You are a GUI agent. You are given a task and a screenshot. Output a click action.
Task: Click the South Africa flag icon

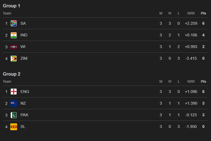click(13, 23)
